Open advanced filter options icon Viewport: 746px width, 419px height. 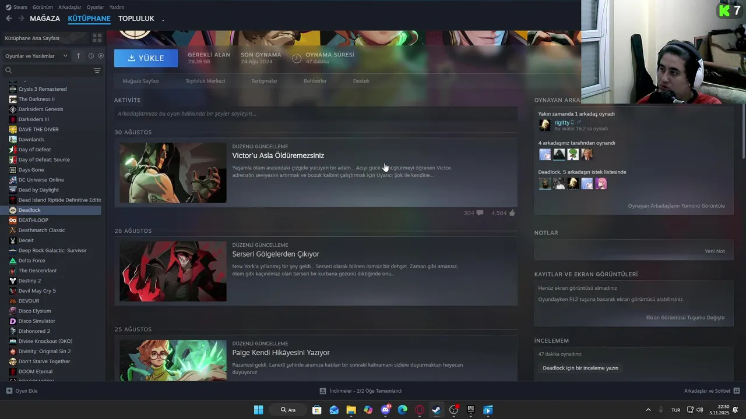[x=97, y=70]
